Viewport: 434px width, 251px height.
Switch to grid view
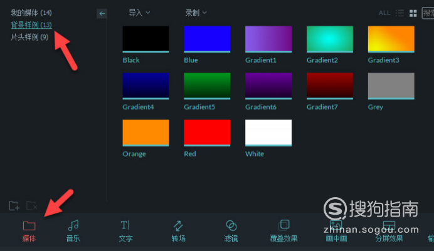[413, 13]
